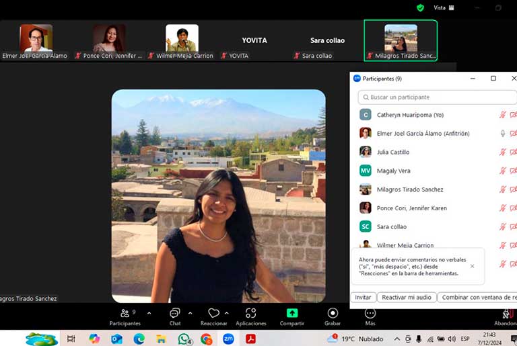Viewport: 517px width, 346px height.
Task: Start recording with the Grabar icon
Action: tap(333, 313)
